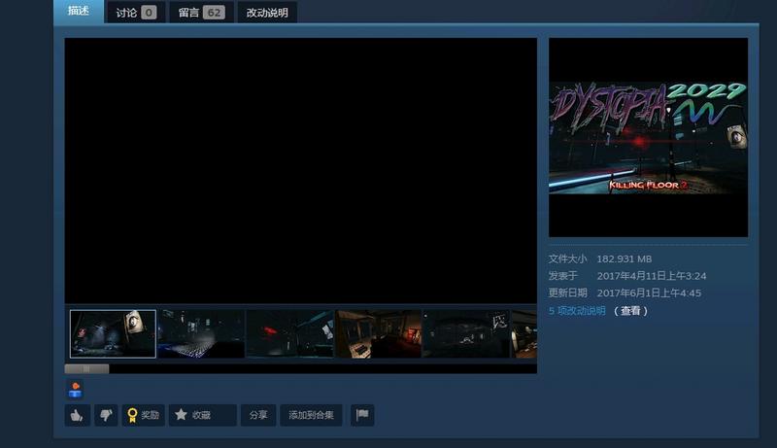The image size is (777, 448).
Task: Click the thumbnail strip scrollbar handle
Action: (x=86, y=369)
